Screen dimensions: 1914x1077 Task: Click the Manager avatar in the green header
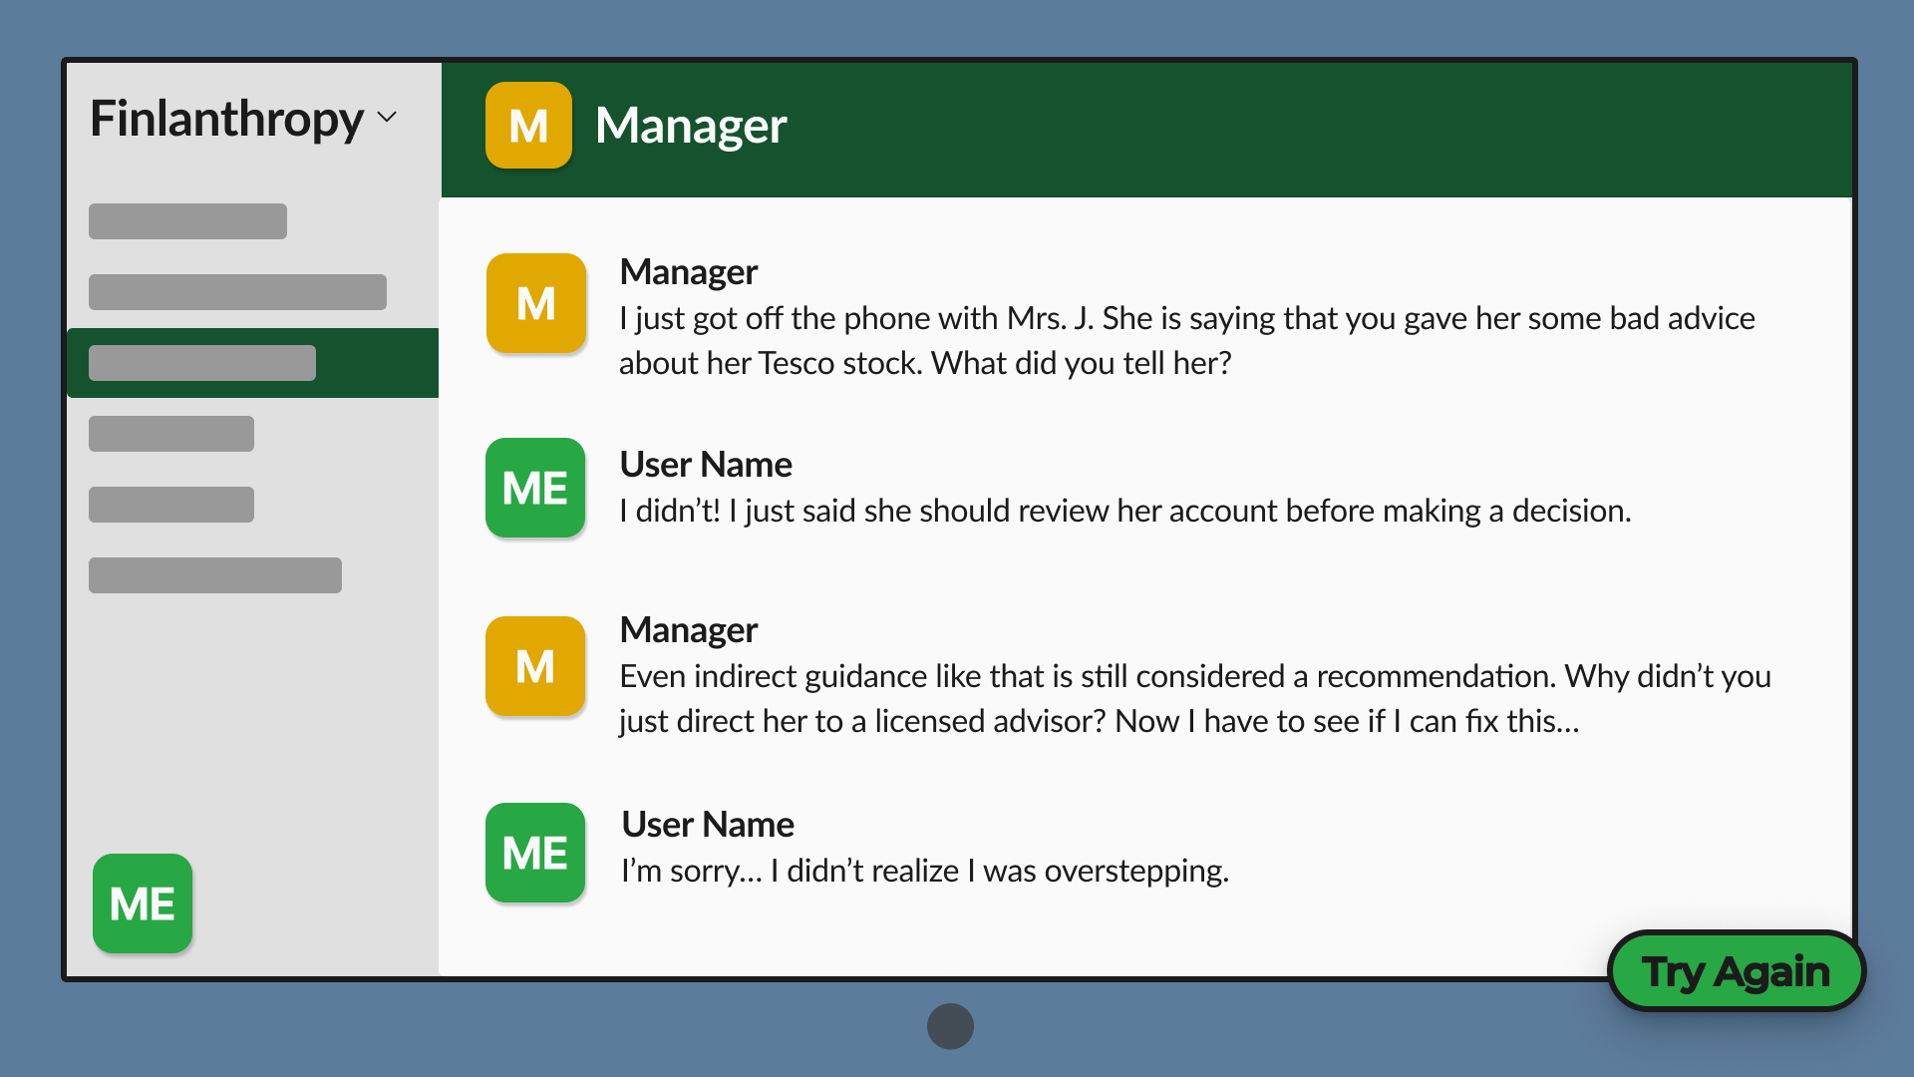(x=528, y=126)
